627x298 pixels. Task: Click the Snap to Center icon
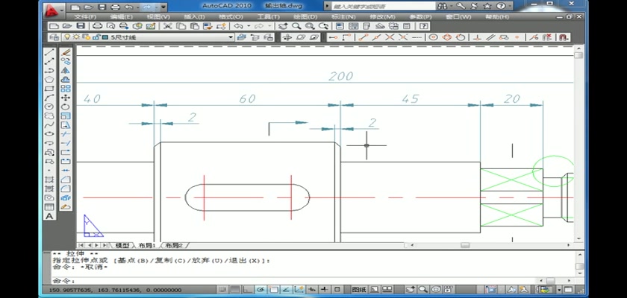coord(434,37)
